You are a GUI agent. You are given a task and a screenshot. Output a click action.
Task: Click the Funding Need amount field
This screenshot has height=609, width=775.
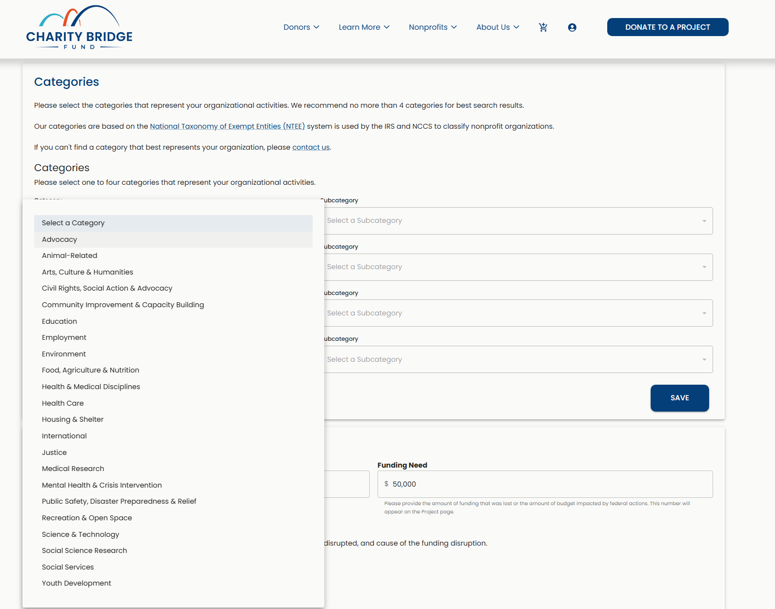point(545,484)
